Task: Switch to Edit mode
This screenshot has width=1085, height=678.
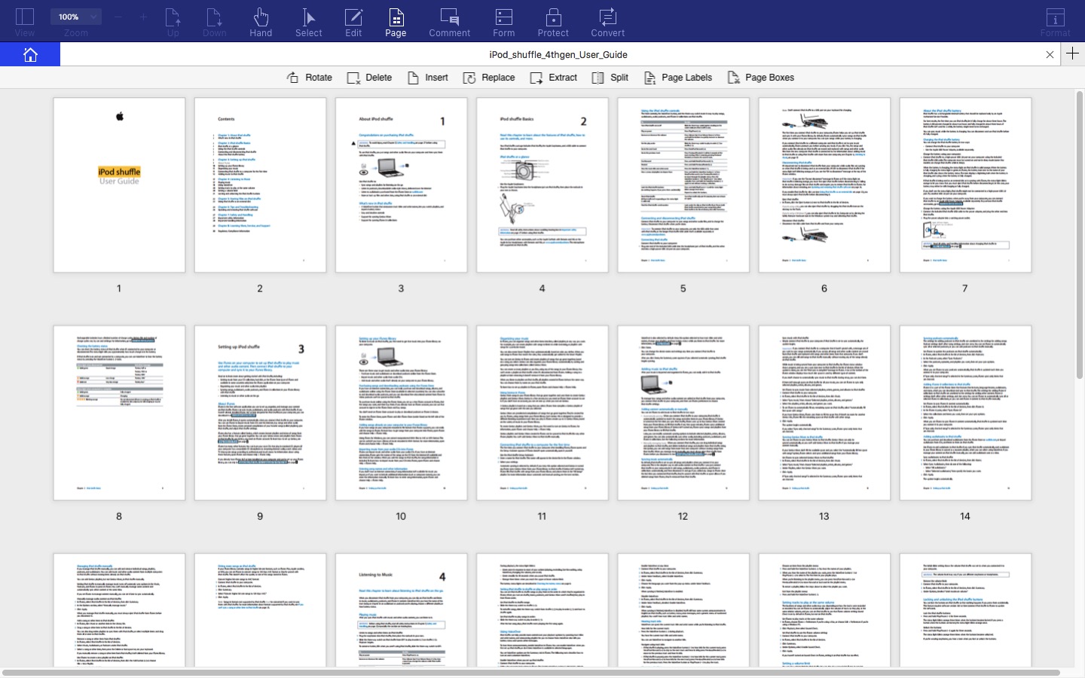Action: [x=353, y=22]
